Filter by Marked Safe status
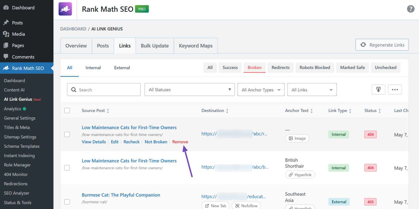Image resolution: width=419 pixels, height=209 pixels. (353, 68)
